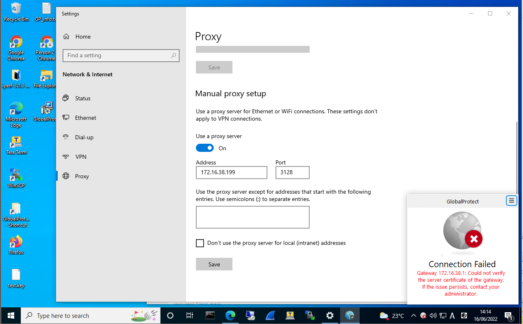Open the GlobalProtect hamburger menu

pyautogui.click(x=511, y=200)
